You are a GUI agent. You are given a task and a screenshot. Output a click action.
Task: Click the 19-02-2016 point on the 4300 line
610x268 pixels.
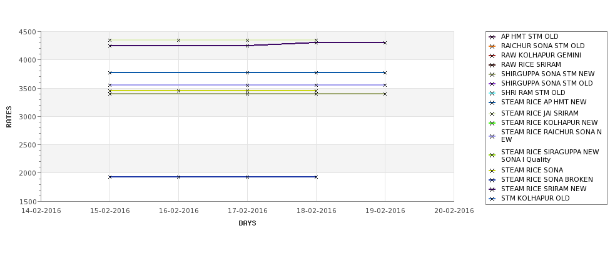tap(385, 42)
